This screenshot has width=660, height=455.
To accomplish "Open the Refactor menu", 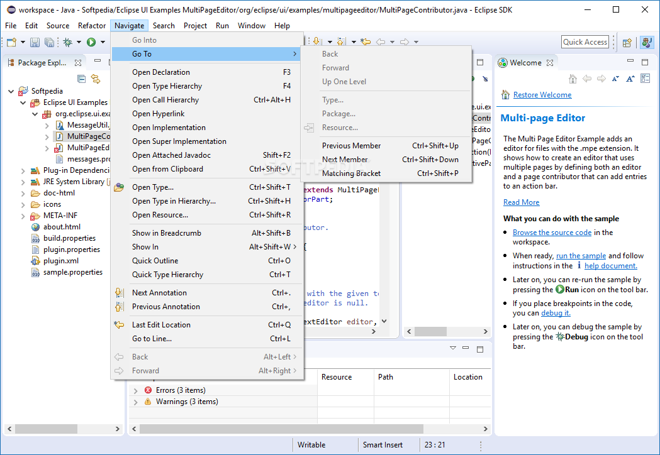I will coord(92,26).
